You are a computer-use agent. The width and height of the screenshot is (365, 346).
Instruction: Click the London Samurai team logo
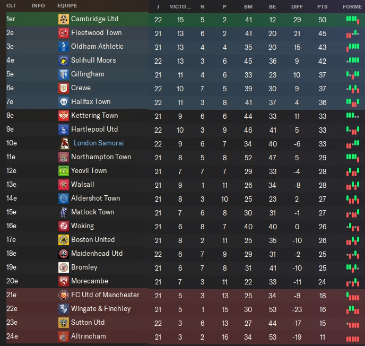pos(63,143)
